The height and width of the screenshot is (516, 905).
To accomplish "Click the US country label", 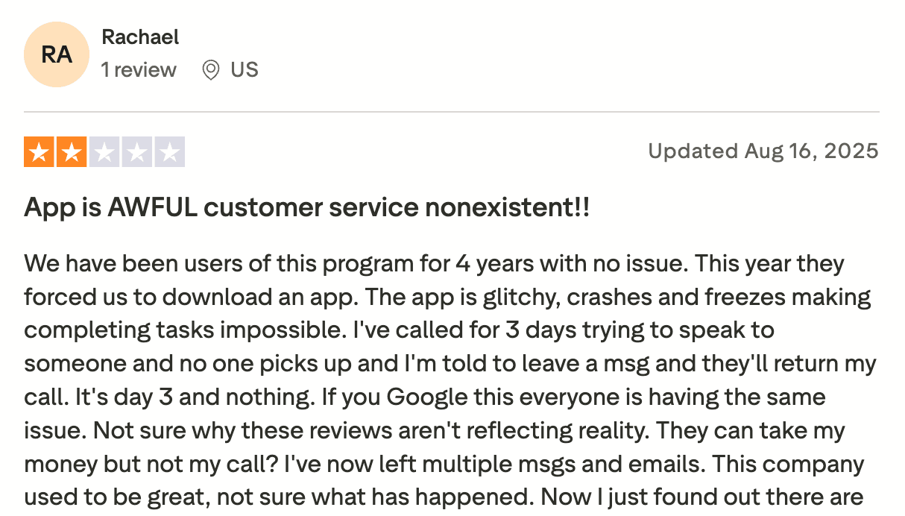I will click(245, 70).
